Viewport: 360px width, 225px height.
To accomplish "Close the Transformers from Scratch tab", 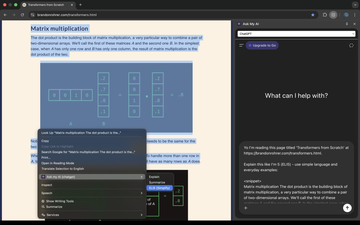I will pyautogui.click(x=72, y=5).
